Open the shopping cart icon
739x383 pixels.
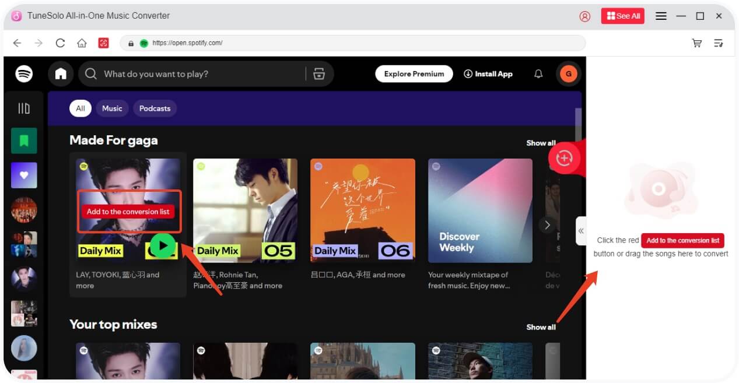tap(696, 43)
